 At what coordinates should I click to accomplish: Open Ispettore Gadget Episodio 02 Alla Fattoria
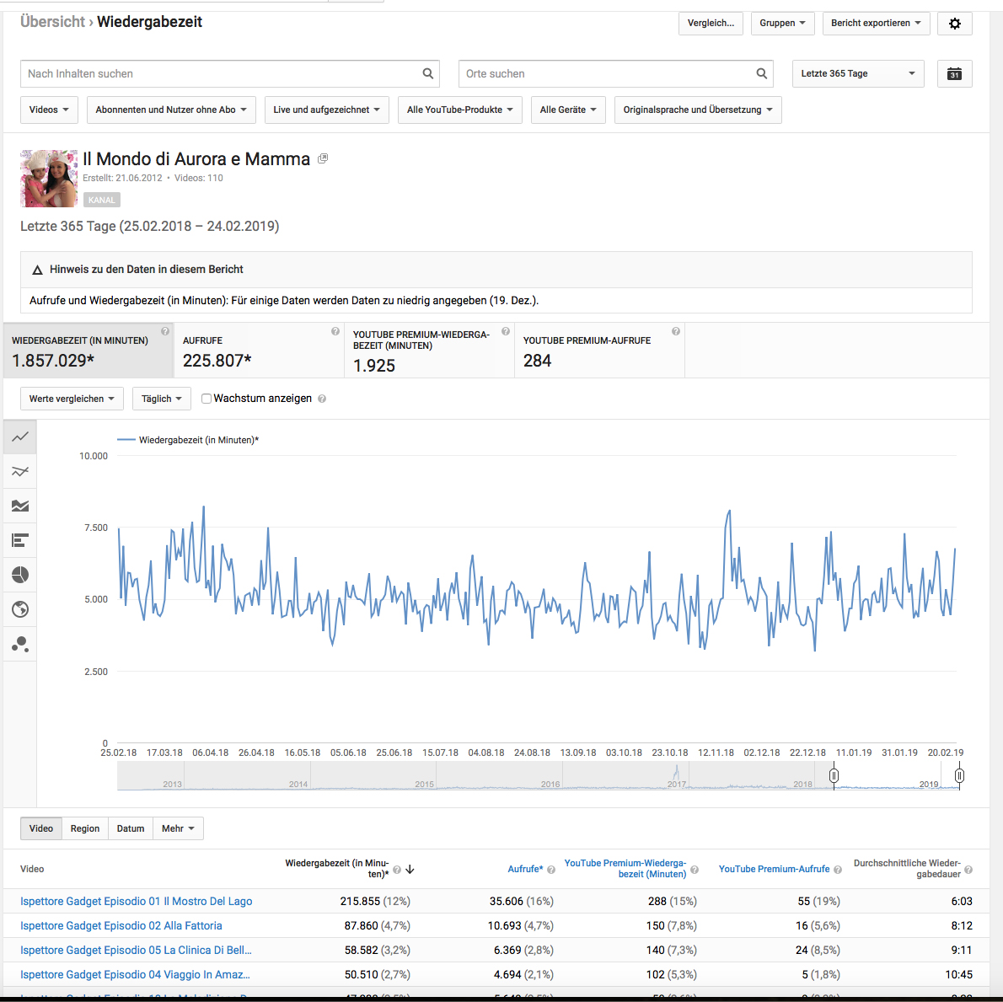(x=121, y=925)
